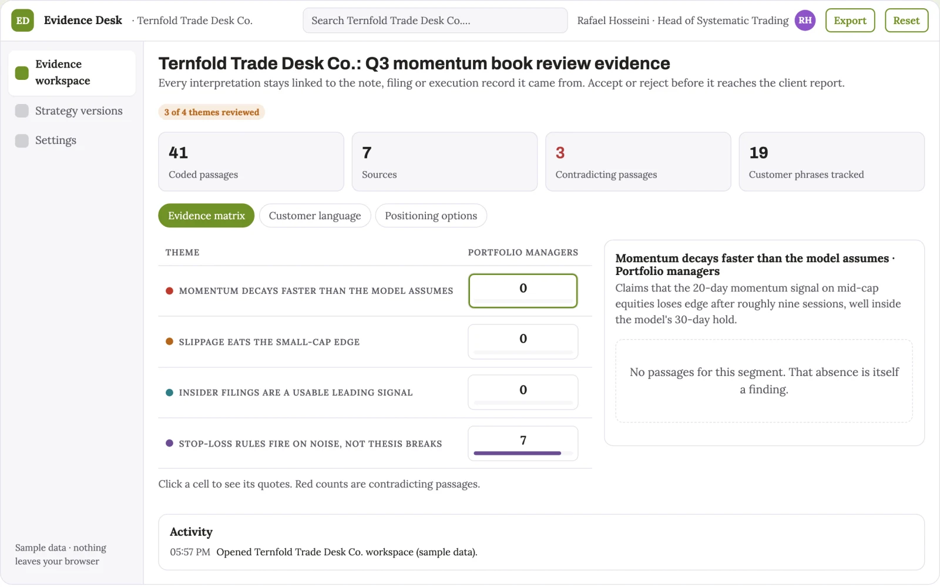Click 'Slippage eats the small-cap edge' row label
Viewport: 940px width, 587px height.
(269, 342)
